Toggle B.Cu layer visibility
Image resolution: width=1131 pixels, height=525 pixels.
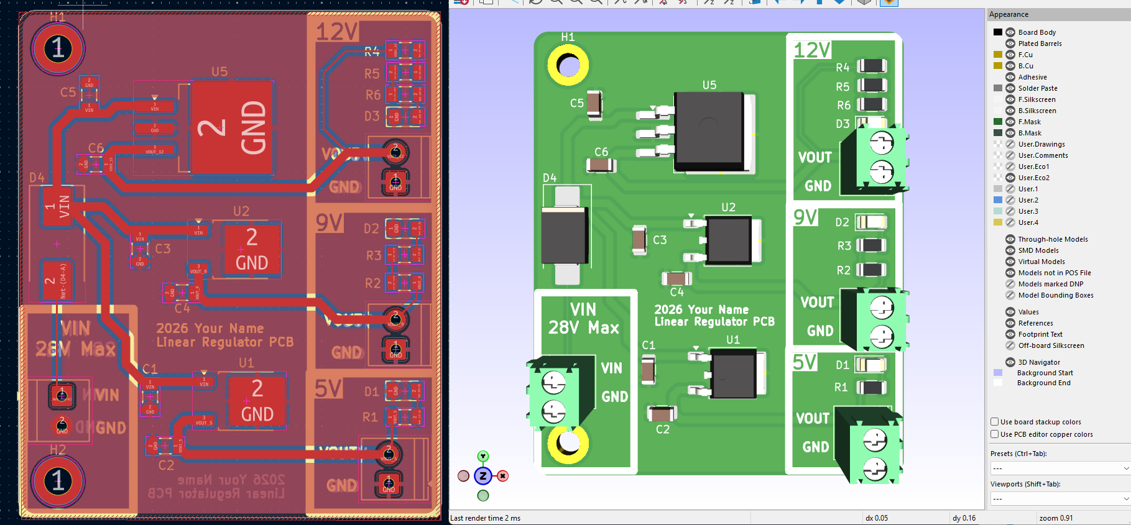pos(1010,66)
